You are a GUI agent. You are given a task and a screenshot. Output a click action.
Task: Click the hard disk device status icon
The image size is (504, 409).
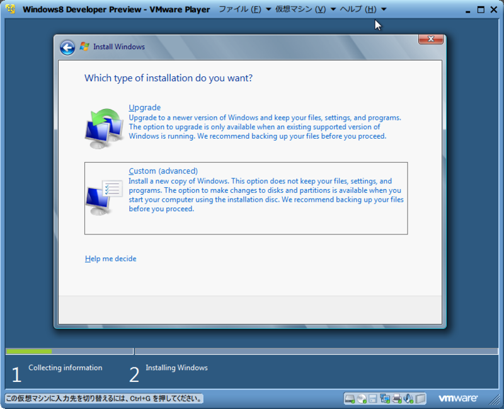pyautogui.click(x=350, y=399)
